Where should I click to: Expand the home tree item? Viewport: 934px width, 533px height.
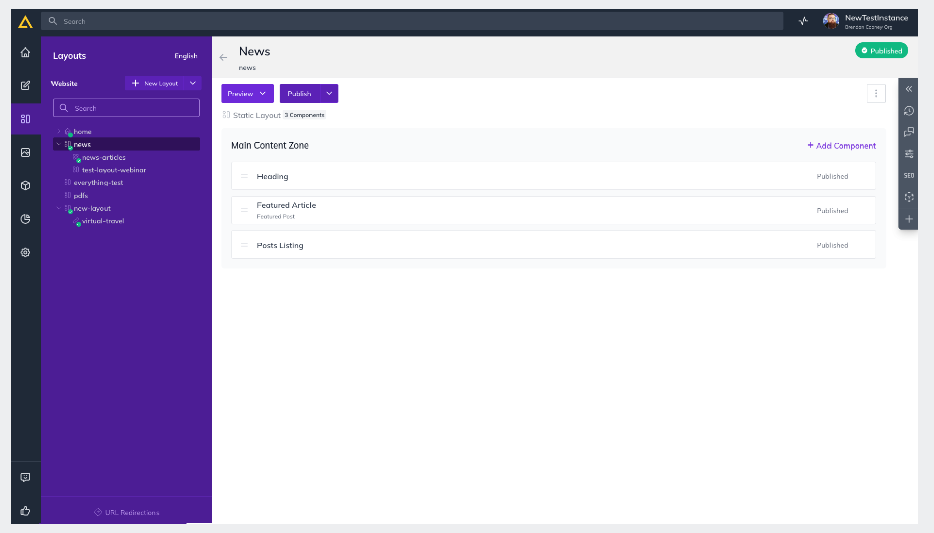click(x=59, y=131)
